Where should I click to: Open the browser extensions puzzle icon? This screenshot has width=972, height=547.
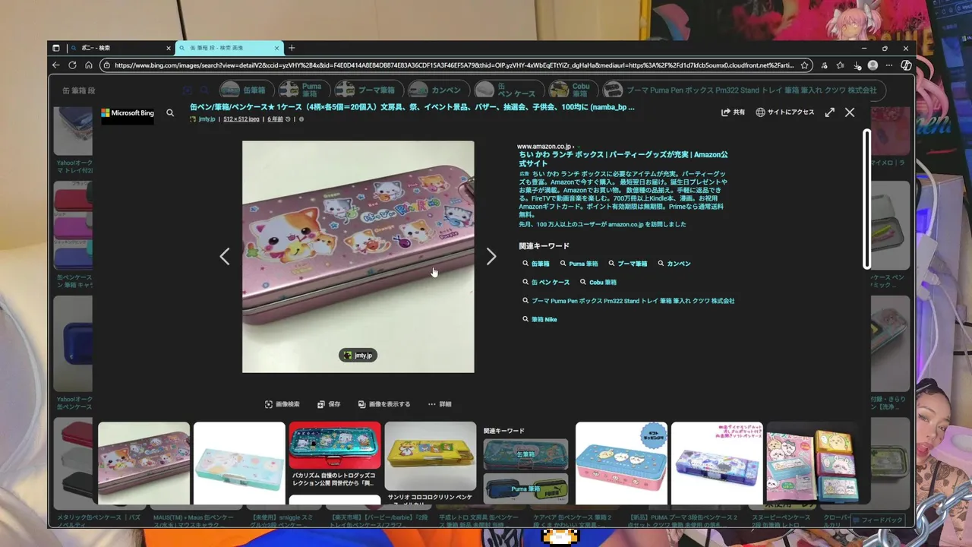click(824, 65)
